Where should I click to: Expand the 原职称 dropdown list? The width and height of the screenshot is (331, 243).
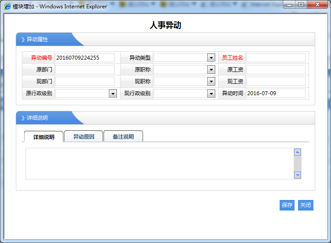pos(211,70)
